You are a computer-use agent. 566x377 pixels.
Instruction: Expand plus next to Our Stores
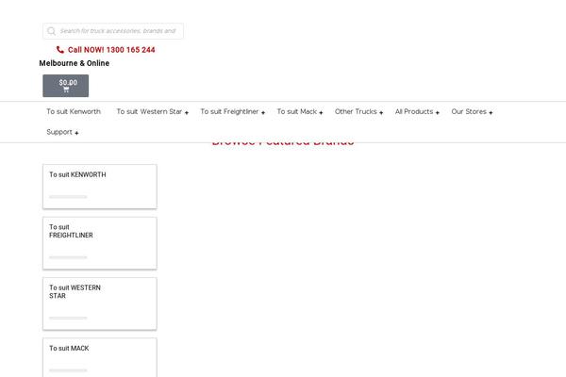coord(491,112)
